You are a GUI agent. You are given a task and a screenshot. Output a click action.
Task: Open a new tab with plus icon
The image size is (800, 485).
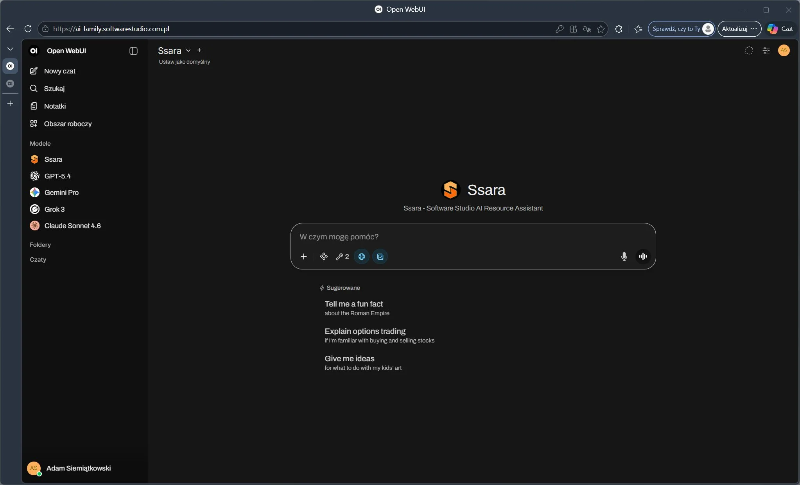pyautogui.click(x=11, y=103)
